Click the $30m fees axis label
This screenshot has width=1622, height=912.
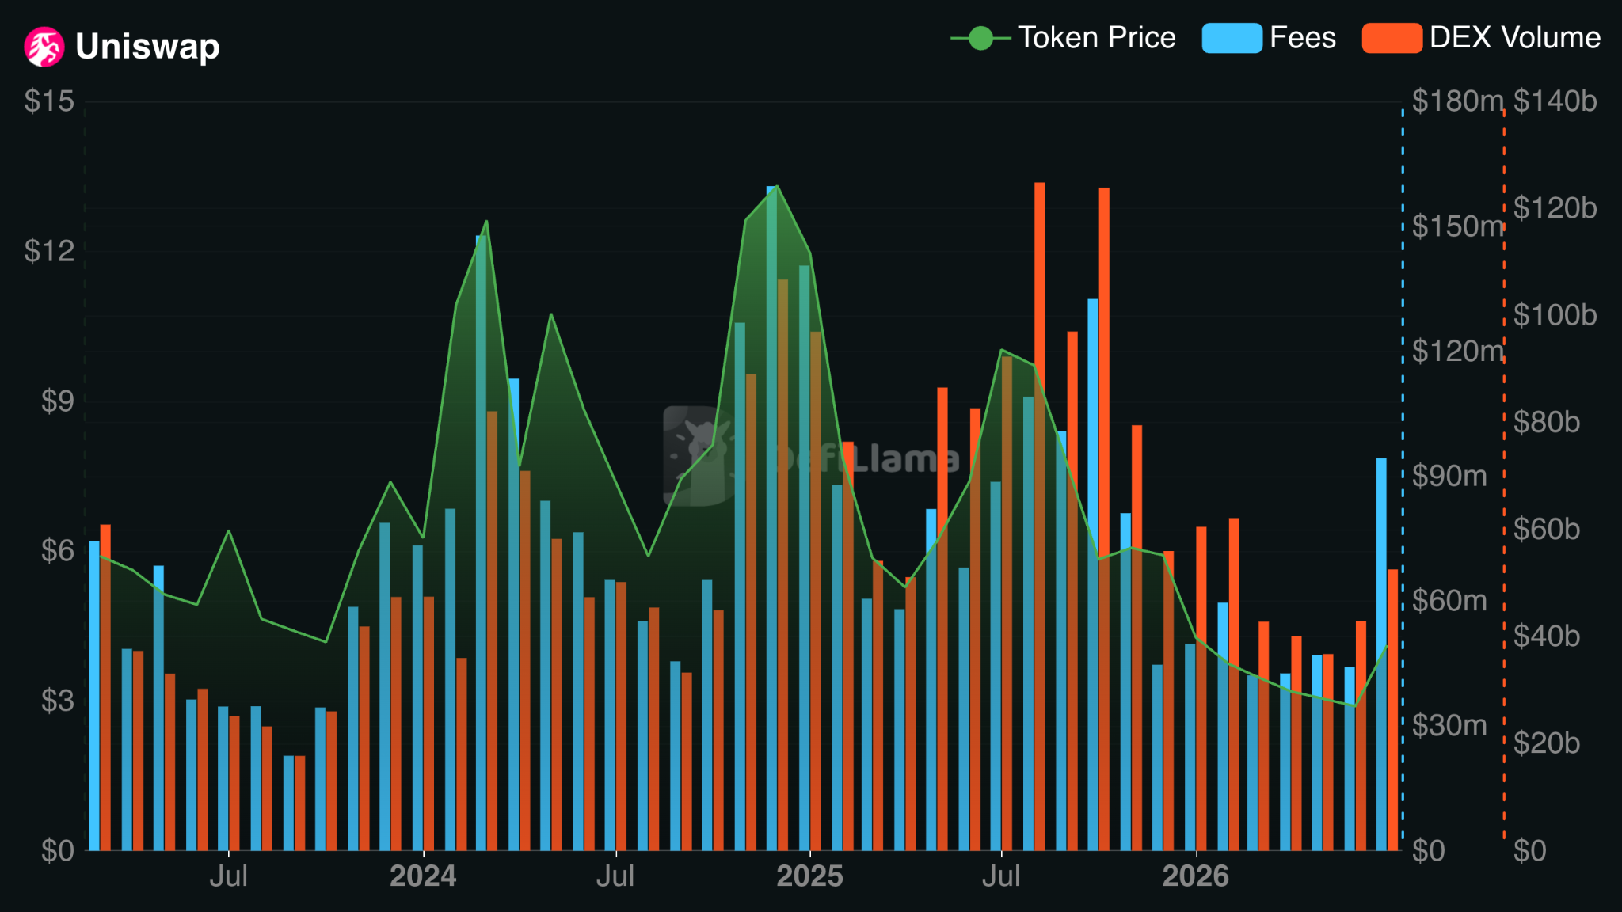pos(1449,725)
